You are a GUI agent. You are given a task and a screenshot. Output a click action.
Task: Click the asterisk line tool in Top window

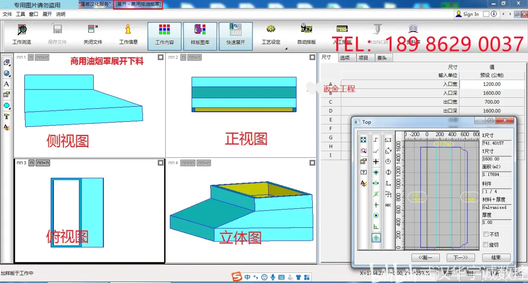376,162
